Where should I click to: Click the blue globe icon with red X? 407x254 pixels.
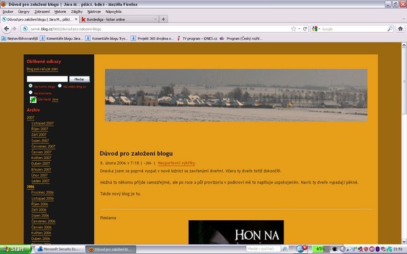click(x=301, y=249)
